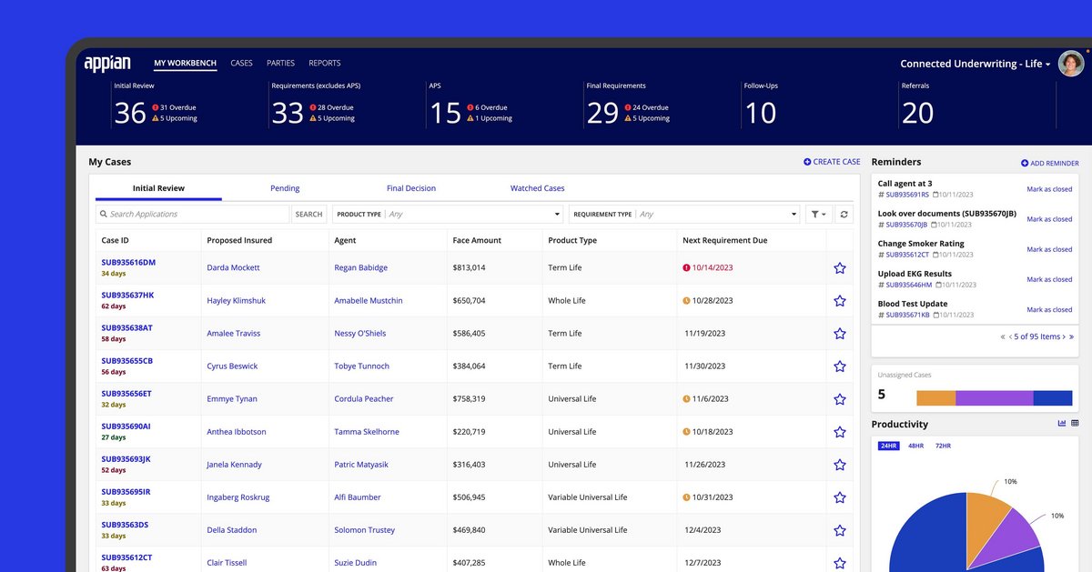This screenshot has width=1092, height=572.
Task: Click the orange segment of Unassigned Cases bar
Action: (935, 397)
